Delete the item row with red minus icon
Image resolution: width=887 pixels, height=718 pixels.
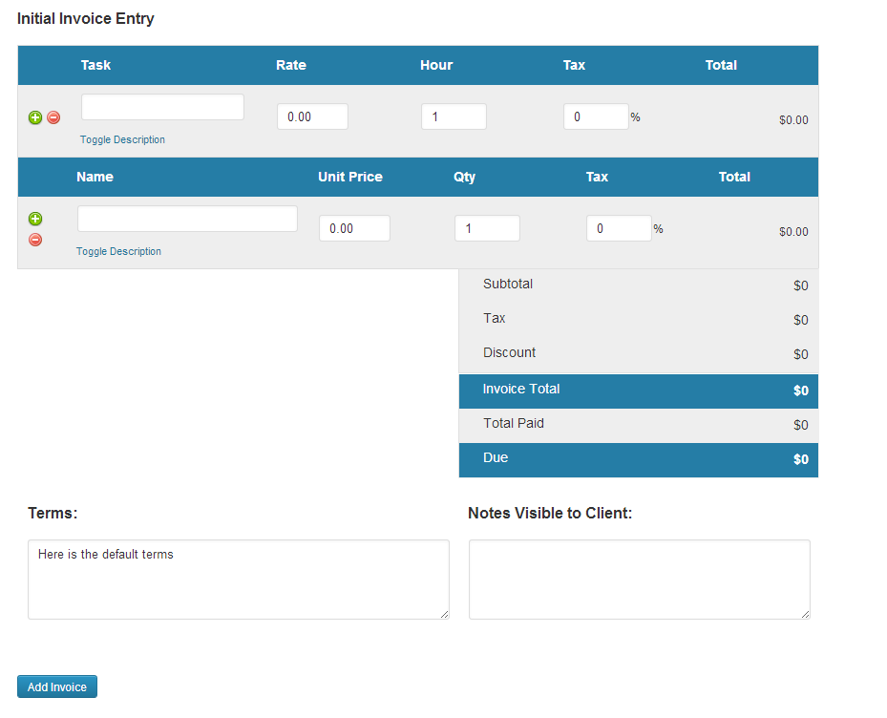pyautogui.click(x=35, y=240)
